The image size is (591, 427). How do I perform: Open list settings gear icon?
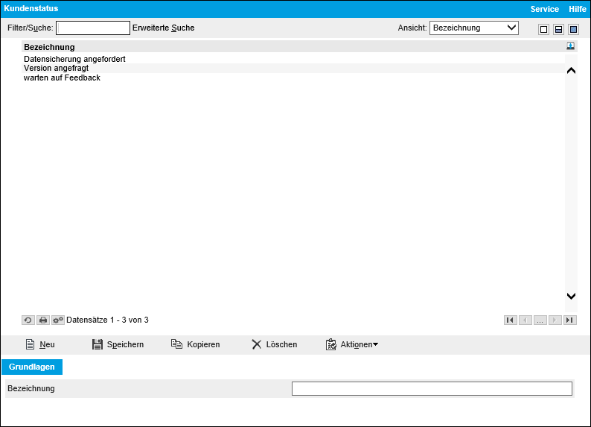pyautogui.click(x=58, y=320)
